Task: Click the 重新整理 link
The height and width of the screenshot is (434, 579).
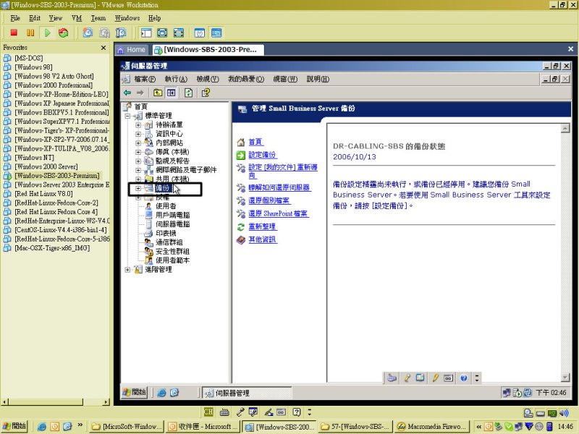Action: pos(262,226)
